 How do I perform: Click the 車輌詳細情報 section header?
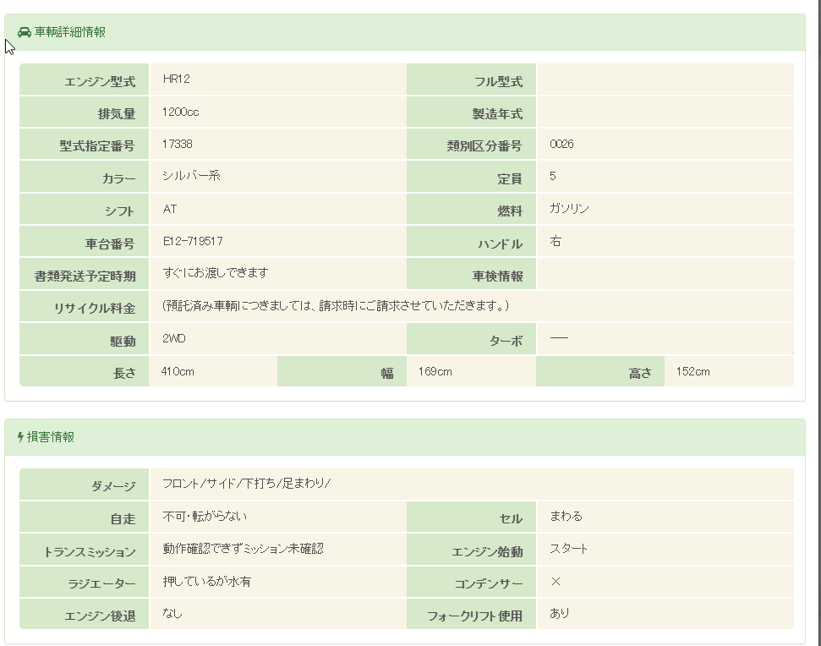[70, 32]
